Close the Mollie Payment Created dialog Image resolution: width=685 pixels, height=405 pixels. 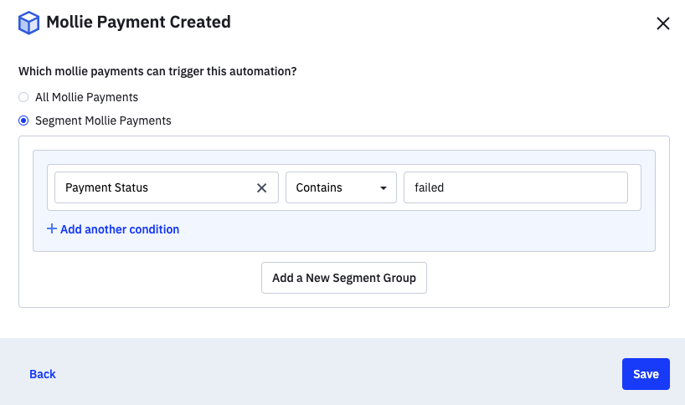(x=662, y=23)
